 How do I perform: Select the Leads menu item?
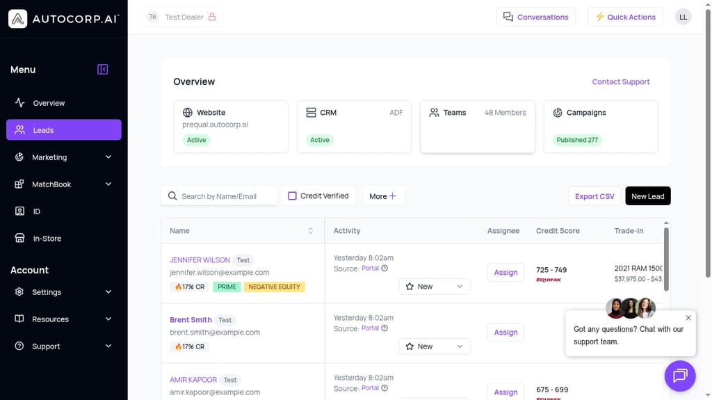pos(64,130)
